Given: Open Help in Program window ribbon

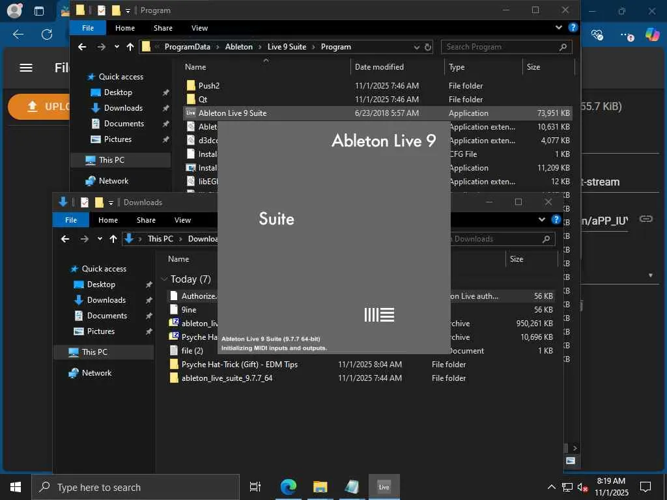Looking at the screenshot, I should coord(573,27).
